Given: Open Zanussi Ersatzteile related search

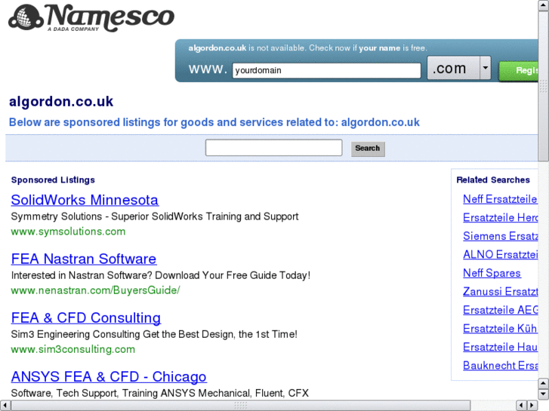Looking at the screenshot, I should tap(501, 291).
